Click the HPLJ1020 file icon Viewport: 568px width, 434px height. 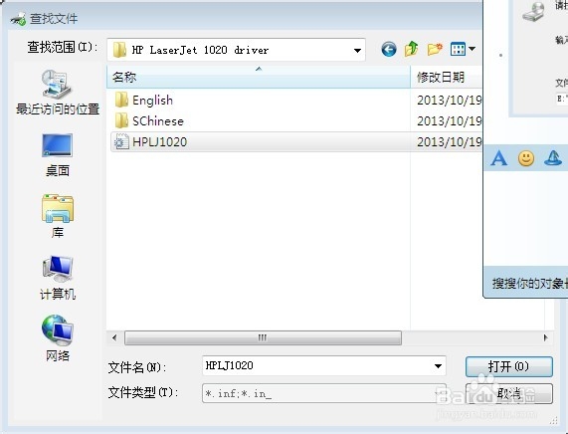coord(121,141)
